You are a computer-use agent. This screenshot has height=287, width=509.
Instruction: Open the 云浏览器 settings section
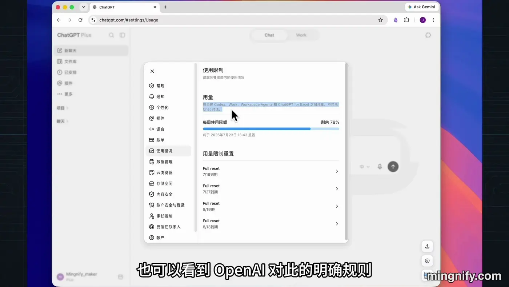point(168,173)
